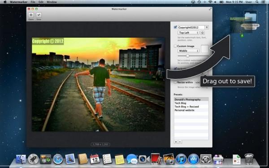Select the Personal website preset

tap(191, 110)
